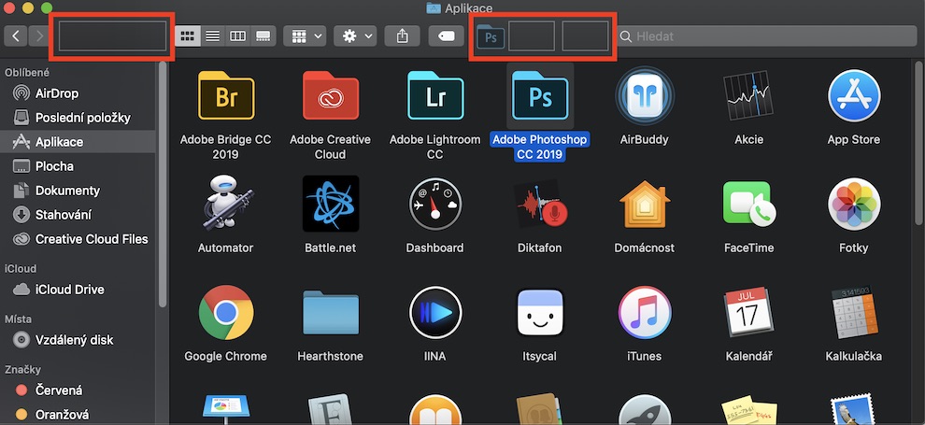Go back with the left arrow button

(16, 35)
